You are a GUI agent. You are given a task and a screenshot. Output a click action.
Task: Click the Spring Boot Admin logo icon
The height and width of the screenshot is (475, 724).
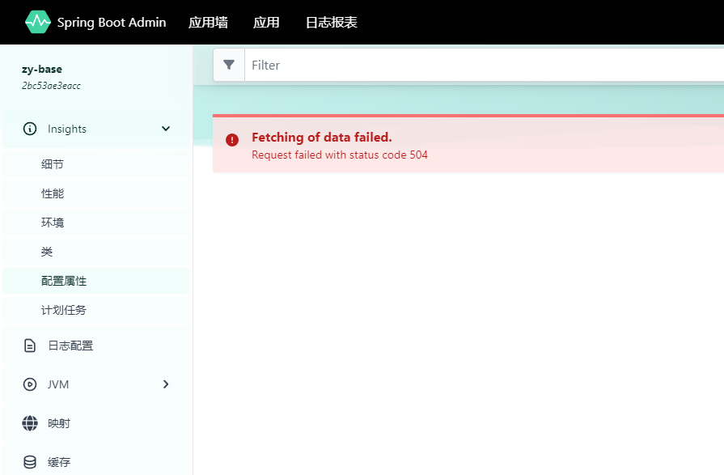pyautogui.click(x=38, y=22)
